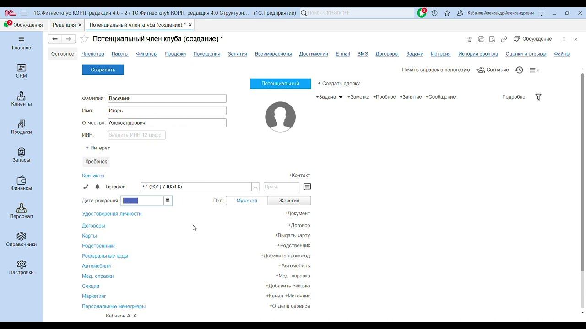Switch to the Членства tab
Image resolution: width=586 pixels, height=329 pixels.
pos(93,54)
